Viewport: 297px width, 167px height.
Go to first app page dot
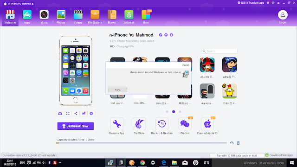(167, 112)
